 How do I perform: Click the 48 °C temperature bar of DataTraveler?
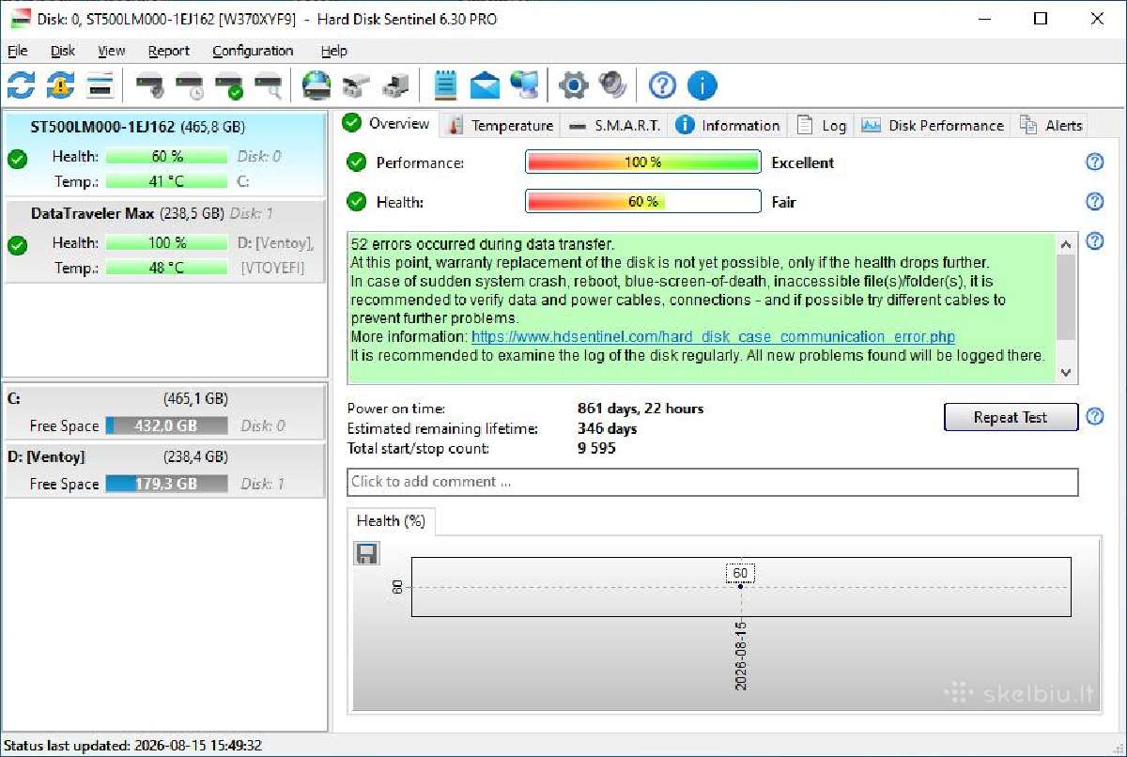point(166,268)
